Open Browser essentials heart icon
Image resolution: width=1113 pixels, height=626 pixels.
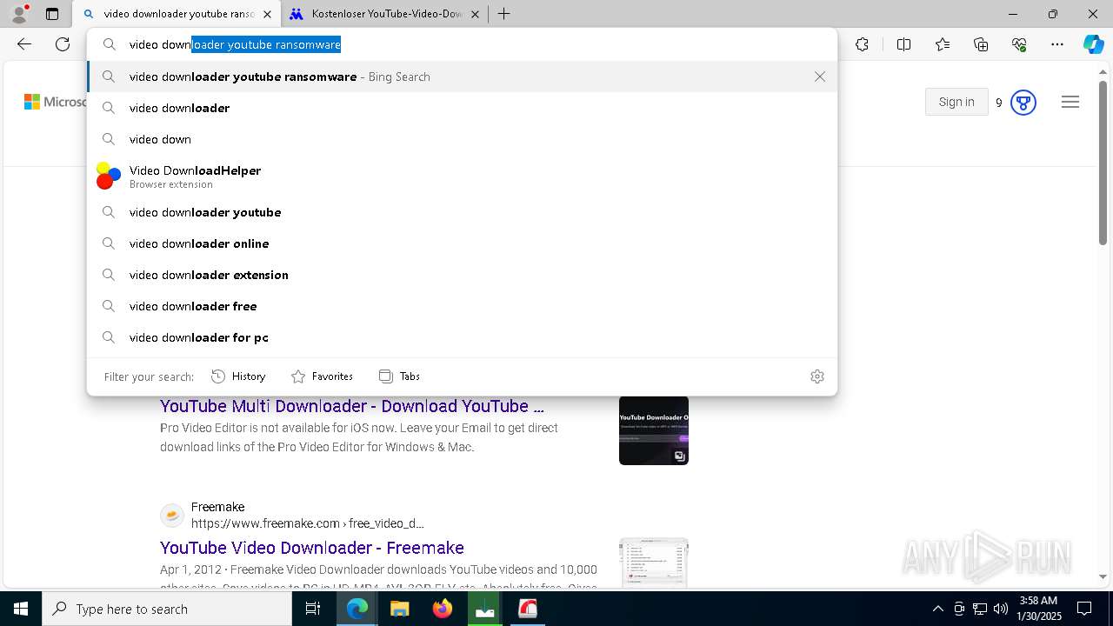[1019, 44]
